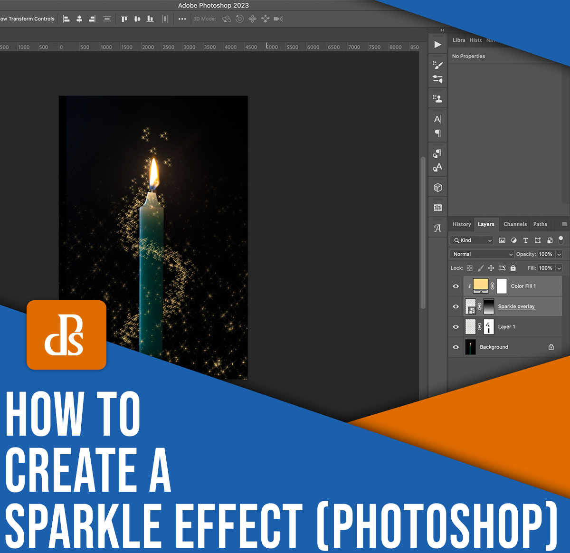Open the Brush Settings panel icon
570x553 pixels.
438,65
